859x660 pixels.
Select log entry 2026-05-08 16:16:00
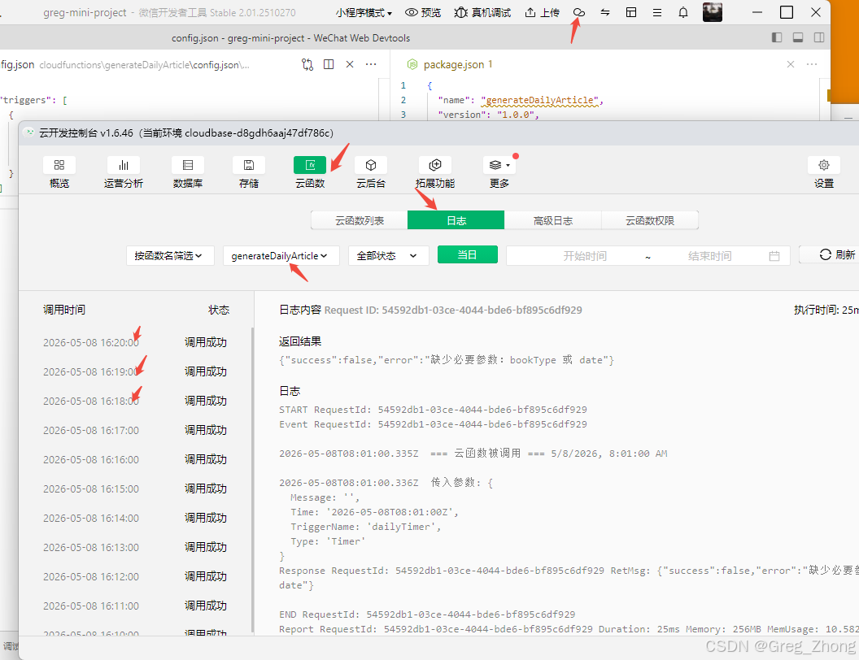point(136,459)
